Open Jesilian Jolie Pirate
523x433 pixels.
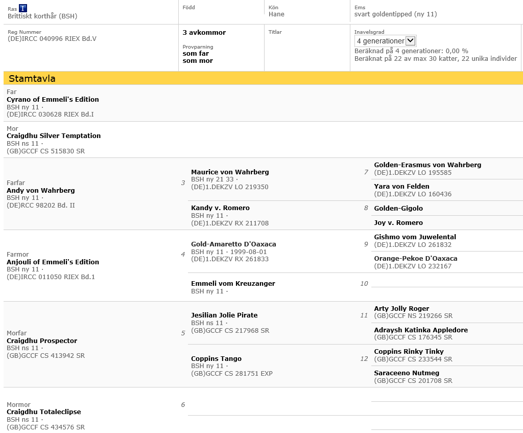pyautogui.click(x=224, y=315)
